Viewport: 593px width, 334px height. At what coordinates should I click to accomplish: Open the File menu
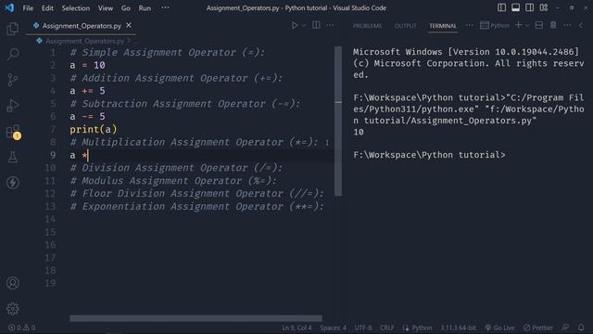(28, 8)
